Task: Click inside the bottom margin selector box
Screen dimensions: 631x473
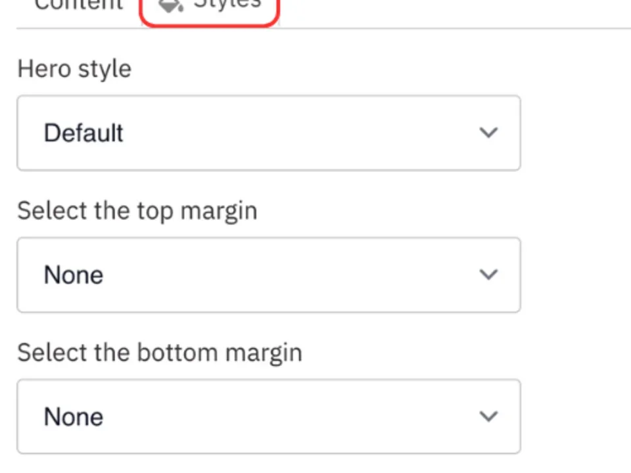Action: click(x=268, y=417)
